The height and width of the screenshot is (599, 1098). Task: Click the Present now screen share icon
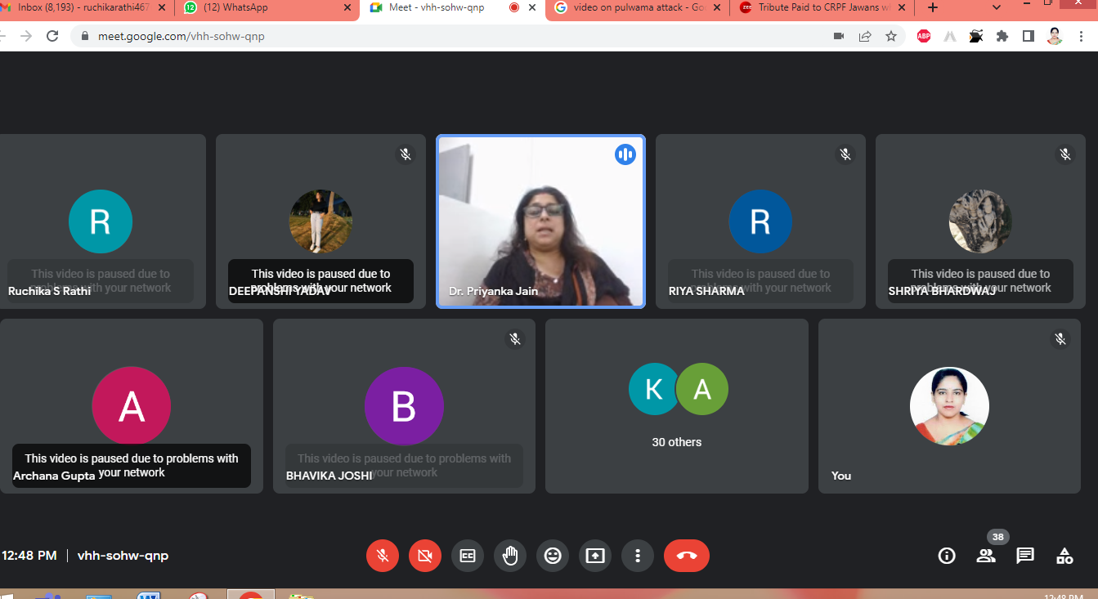[595, 556]
